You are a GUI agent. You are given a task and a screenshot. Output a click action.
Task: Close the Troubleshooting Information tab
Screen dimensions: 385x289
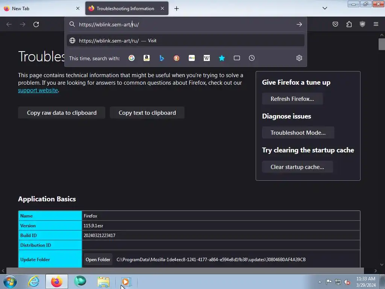pyautogui.click(x=162, y=8)
